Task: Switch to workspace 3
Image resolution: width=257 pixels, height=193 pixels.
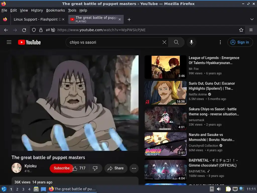Action: [x=23, y=189]
